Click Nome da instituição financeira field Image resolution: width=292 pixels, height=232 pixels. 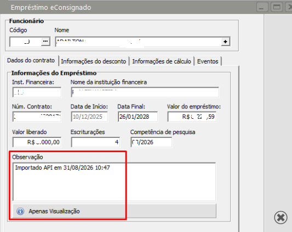pyautogui.click(x=145, y=92)
